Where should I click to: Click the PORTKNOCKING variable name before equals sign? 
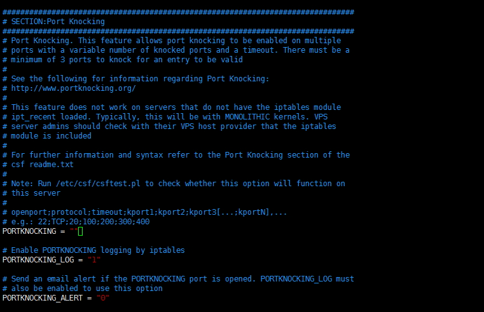pos(29,231)
